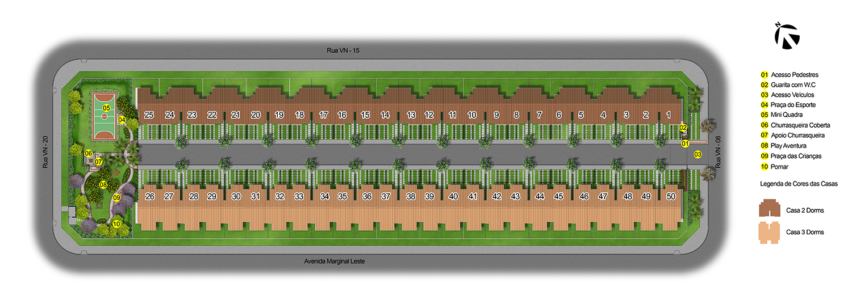This screenshot has height=300, width=852.
Task: Select house number 26
Action: (x=150, y=197)
